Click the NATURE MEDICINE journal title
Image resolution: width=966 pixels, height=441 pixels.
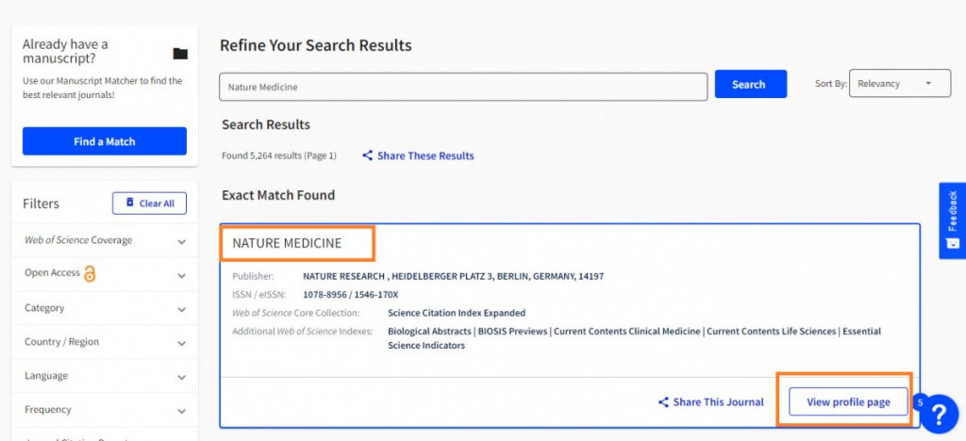tap(287, 243)
